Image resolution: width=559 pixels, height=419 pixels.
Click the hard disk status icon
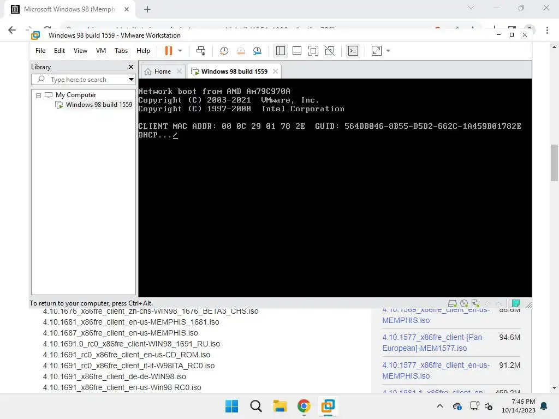453,303
